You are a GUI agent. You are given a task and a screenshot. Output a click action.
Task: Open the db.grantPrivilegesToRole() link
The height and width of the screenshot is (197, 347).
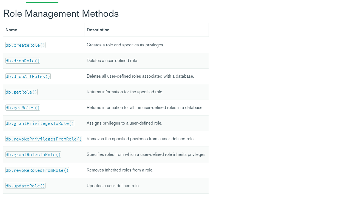click(x=40, y=123)
